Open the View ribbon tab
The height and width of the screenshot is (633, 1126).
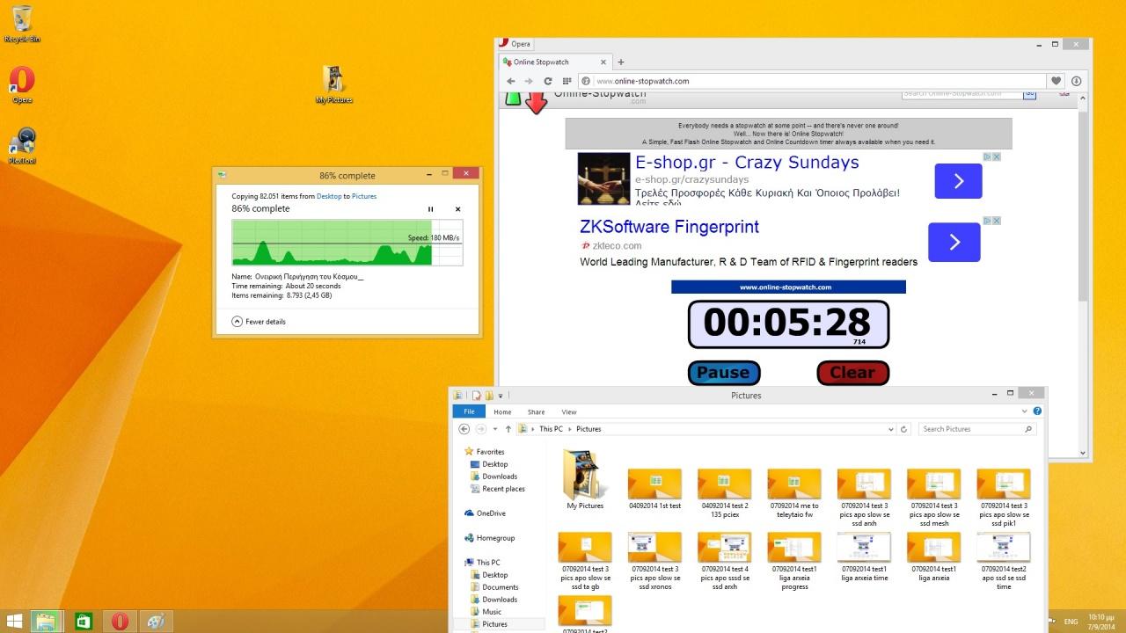569,411
